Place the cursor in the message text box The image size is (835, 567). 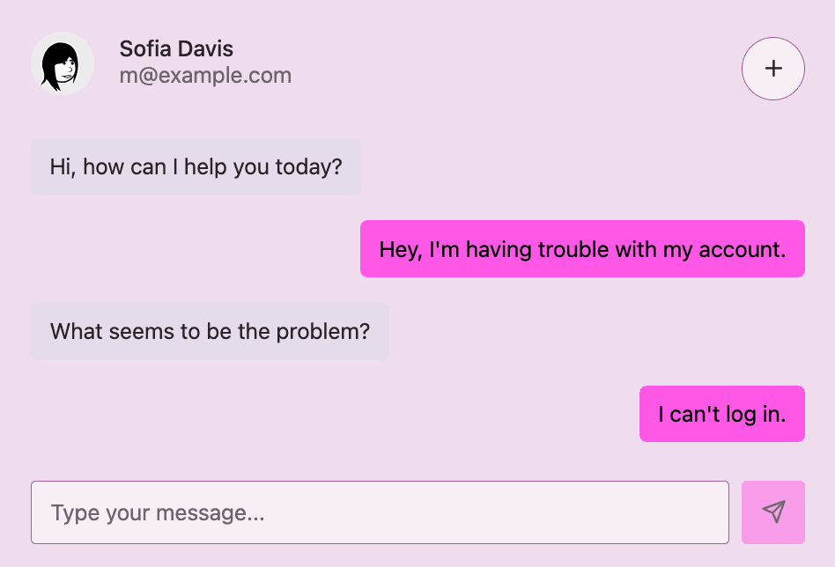(380, 512)
